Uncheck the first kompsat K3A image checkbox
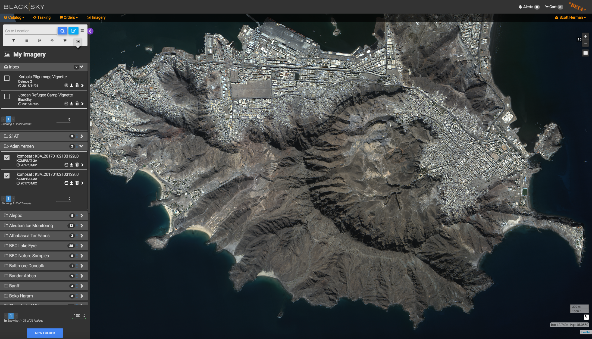592x339 pixels. click(7, 158)
